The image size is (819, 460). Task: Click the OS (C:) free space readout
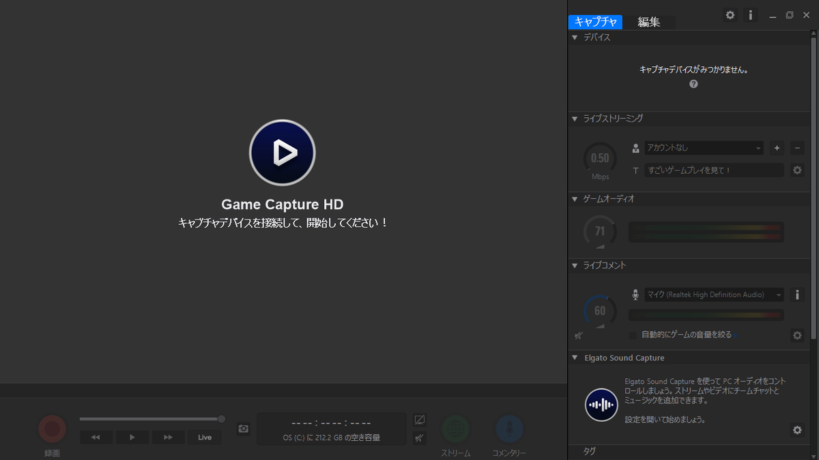(332, 438)
